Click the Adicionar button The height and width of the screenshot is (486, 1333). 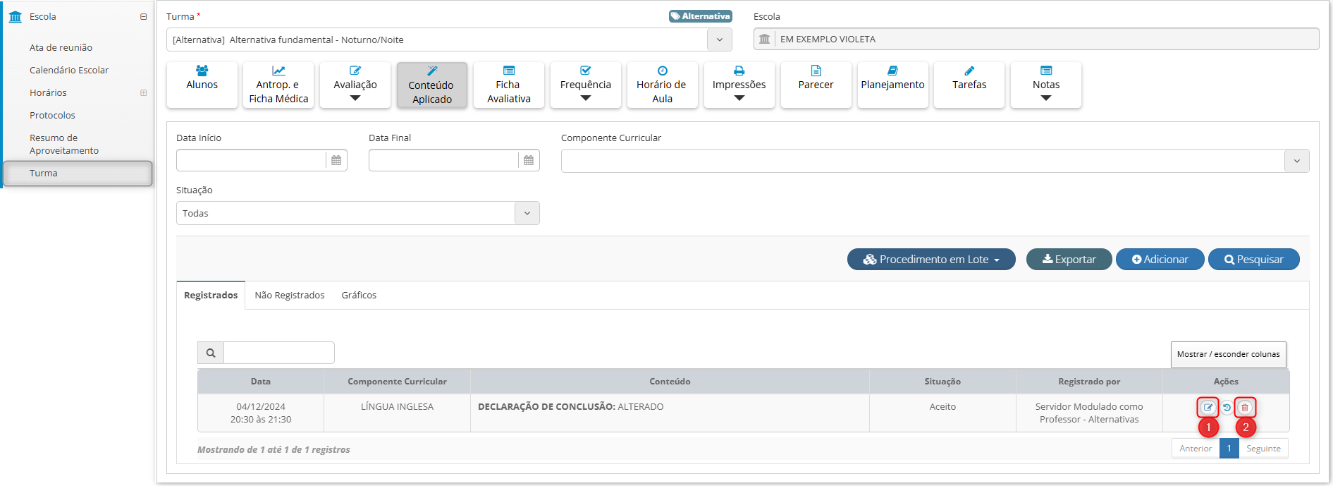pos(1160,259)
